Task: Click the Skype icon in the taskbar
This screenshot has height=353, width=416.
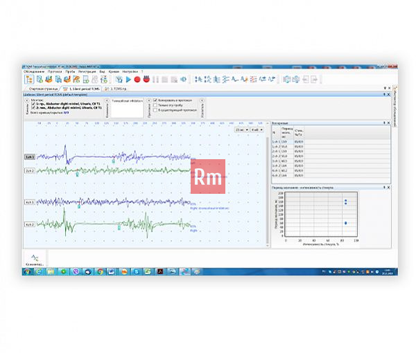Action: pyautogui.click(x=136, y=271)
